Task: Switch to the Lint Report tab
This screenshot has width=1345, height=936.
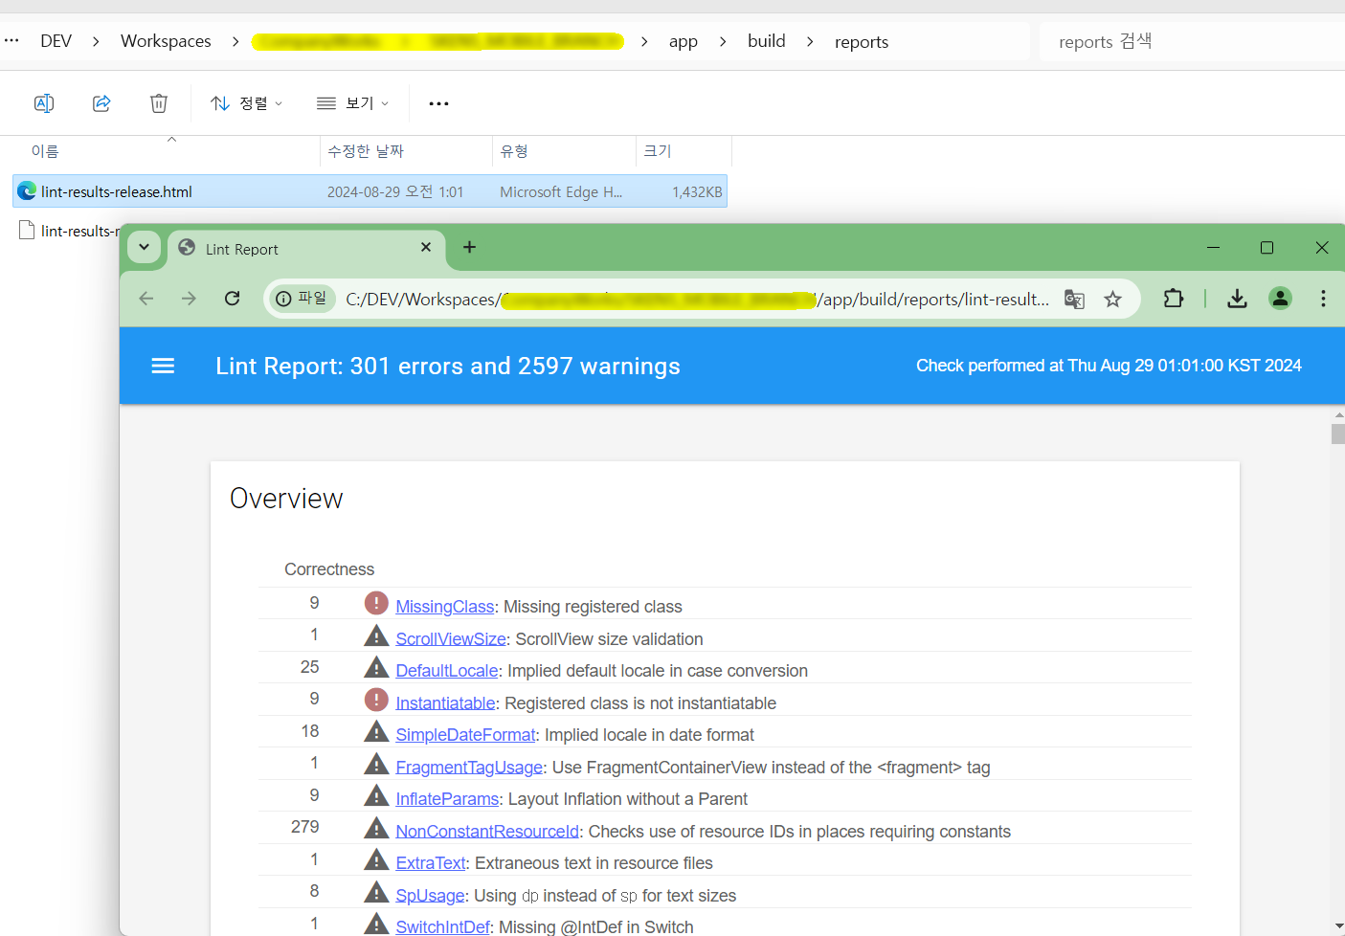Action: coord(304,249)
